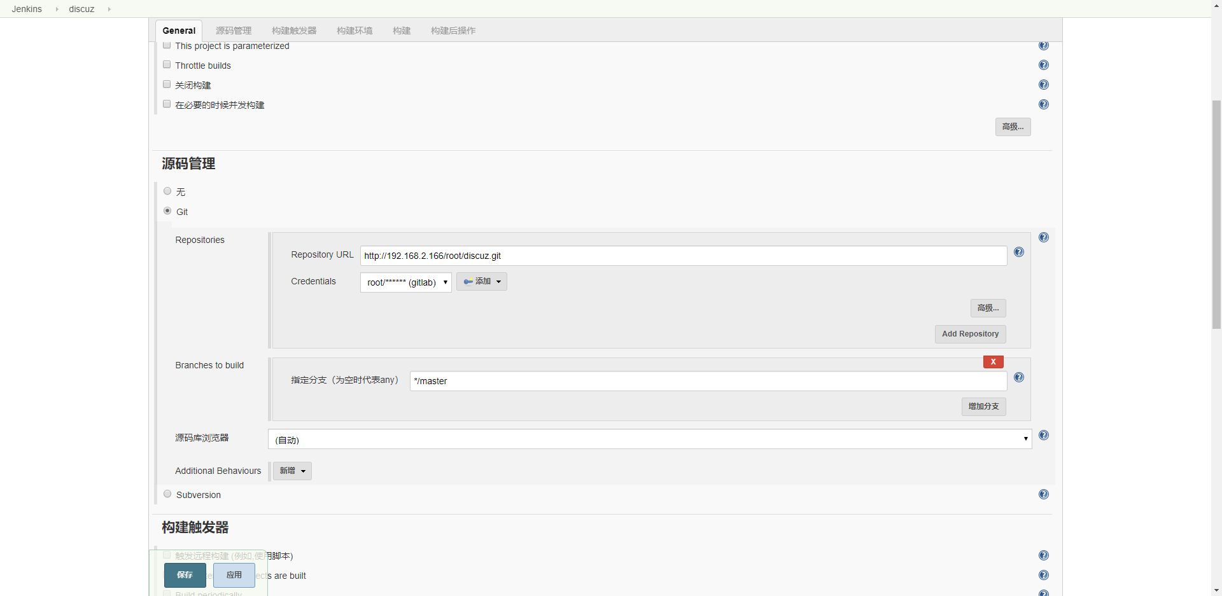1222x596 pixels.
Task: Open 添加 credentials dropdown button
Action: (482, 281)
